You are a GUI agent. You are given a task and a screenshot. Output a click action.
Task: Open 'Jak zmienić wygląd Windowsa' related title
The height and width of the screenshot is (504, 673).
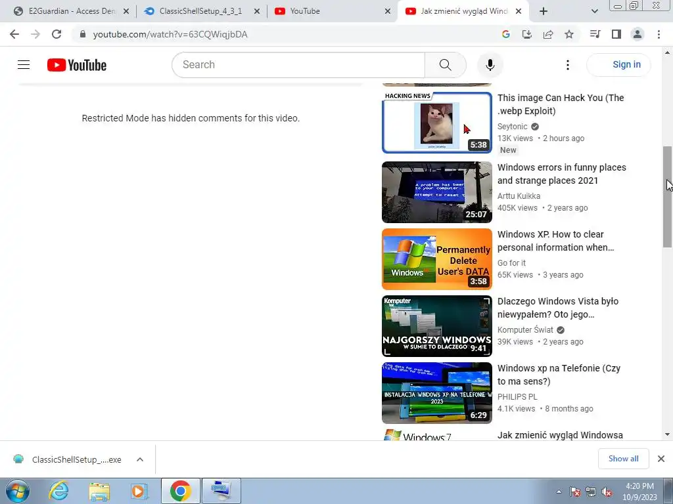click(560, 434)
